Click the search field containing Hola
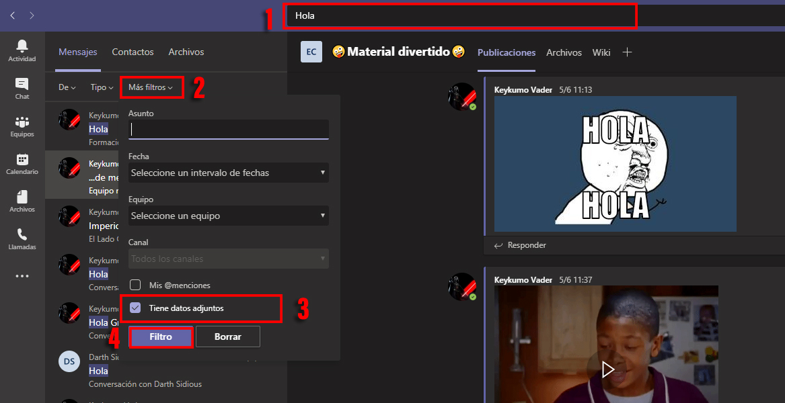 (x=460, y=15)
